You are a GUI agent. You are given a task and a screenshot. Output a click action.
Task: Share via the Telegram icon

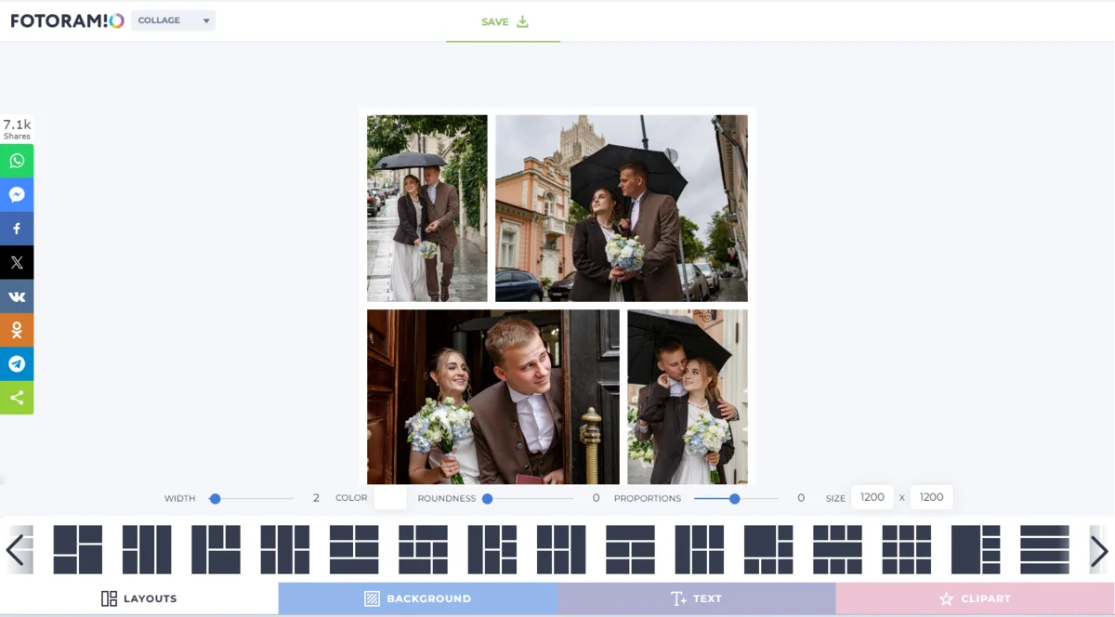tap(17, 363)
